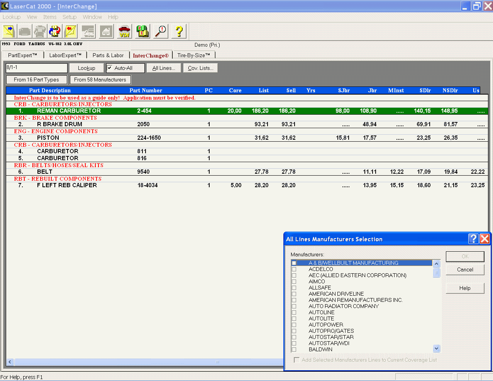Click the grayed-out car and truck icon
Image resolution: width=493 pixels, height=381 pixels.
coord(88,31)
